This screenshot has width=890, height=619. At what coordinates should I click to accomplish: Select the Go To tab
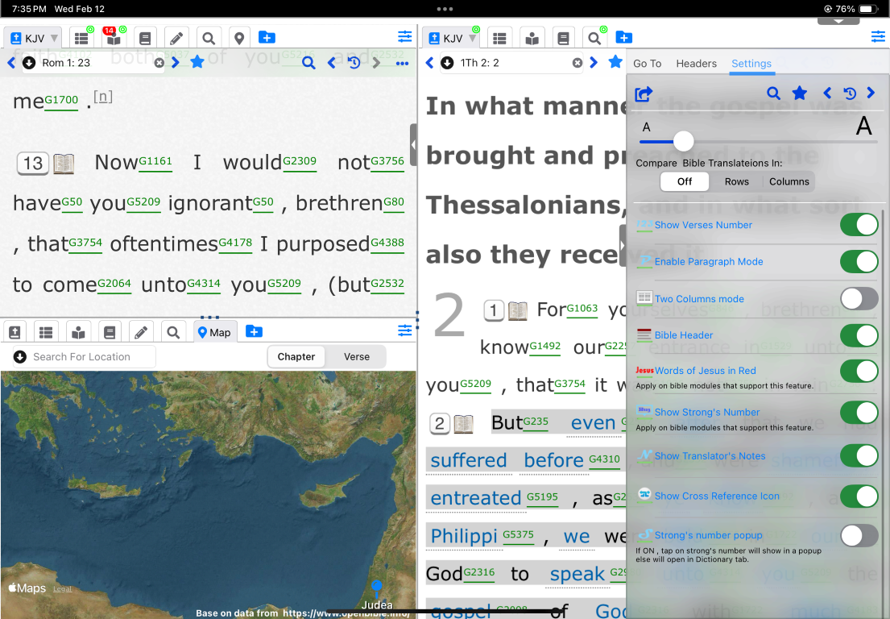point(647,64)
